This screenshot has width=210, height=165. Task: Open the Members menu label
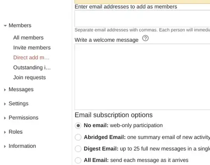click(x=20, y=25)
